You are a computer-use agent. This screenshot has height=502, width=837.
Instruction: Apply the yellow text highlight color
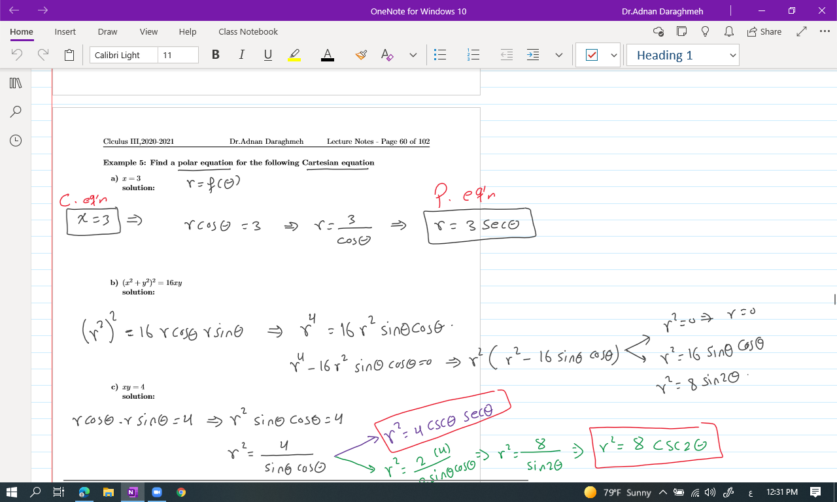294,56
